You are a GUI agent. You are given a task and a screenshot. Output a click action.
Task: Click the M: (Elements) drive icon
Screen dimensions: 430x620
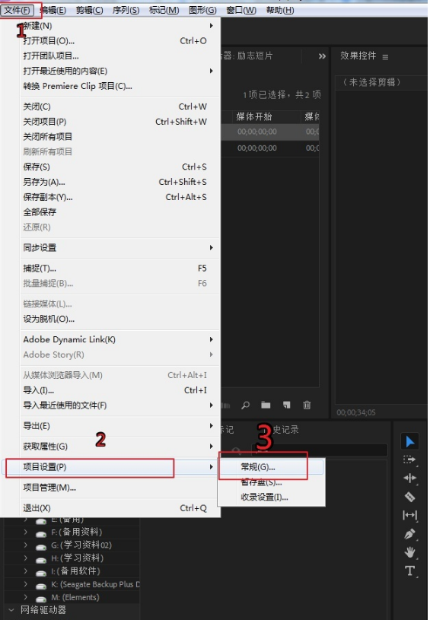pos(41,598)
